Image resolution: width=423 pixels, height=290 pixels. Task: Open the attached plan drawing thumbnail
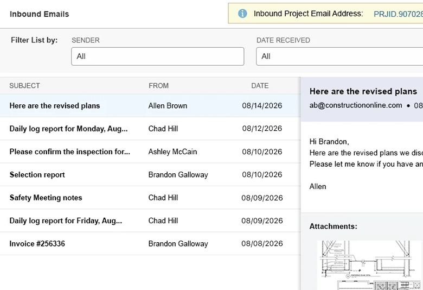click(370, 265)
